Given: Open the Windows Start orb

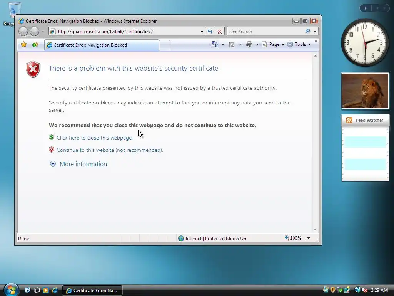Looking at the screenshot, I should 11,290.
